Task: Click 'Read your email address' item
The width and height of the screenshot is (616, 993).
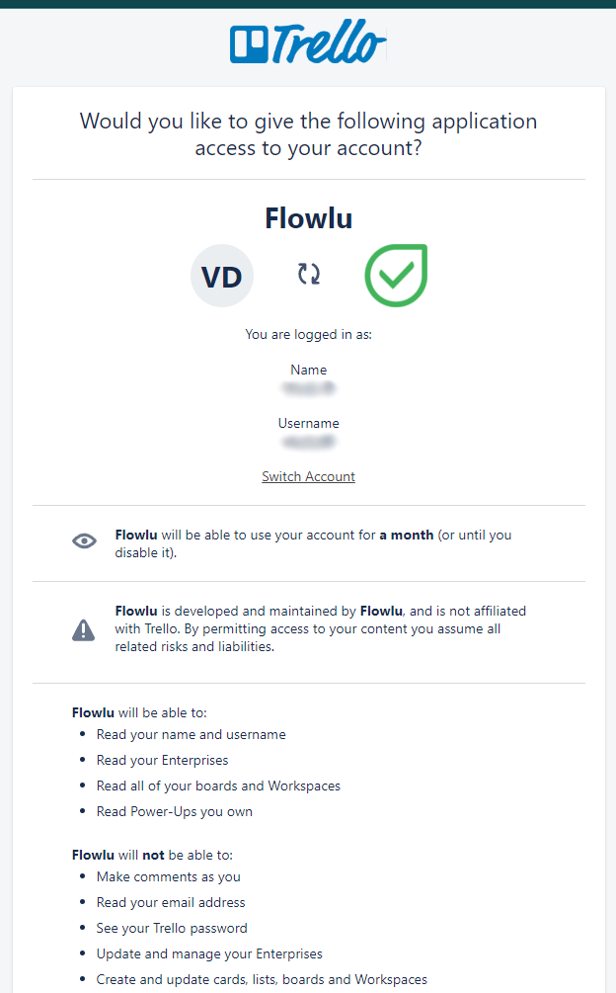Action: coord(171,902)
